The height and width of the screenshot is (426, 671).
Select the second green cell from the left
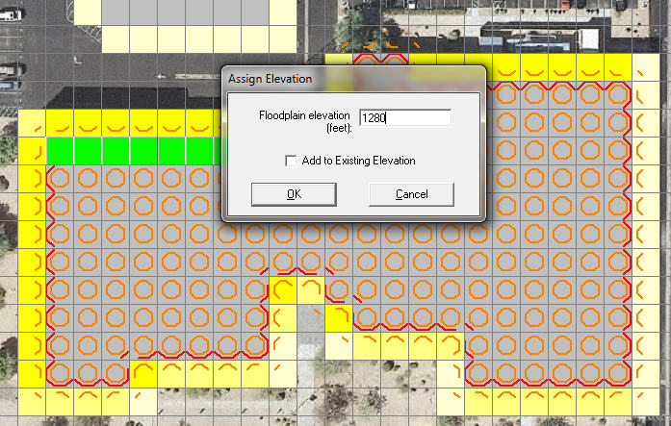[x=88, y=151]
